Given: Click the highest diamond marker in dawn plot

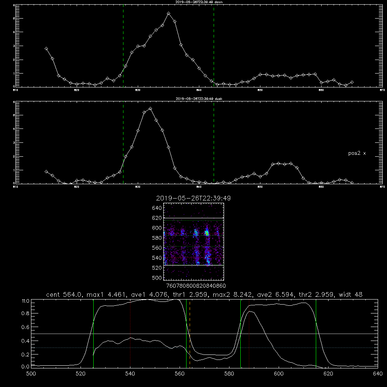Looking at the screenshot, I should [x=169, y=14].
